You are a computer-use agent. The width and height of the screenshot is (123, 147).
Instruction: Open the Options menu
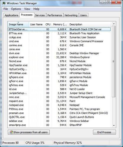tap(16, 9)
